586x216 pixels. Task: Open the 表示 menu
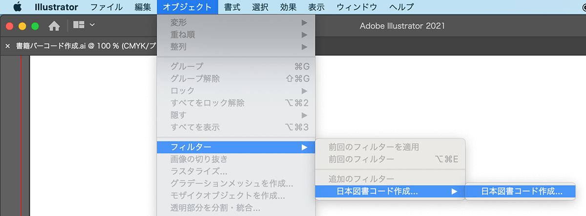point(316,7)
